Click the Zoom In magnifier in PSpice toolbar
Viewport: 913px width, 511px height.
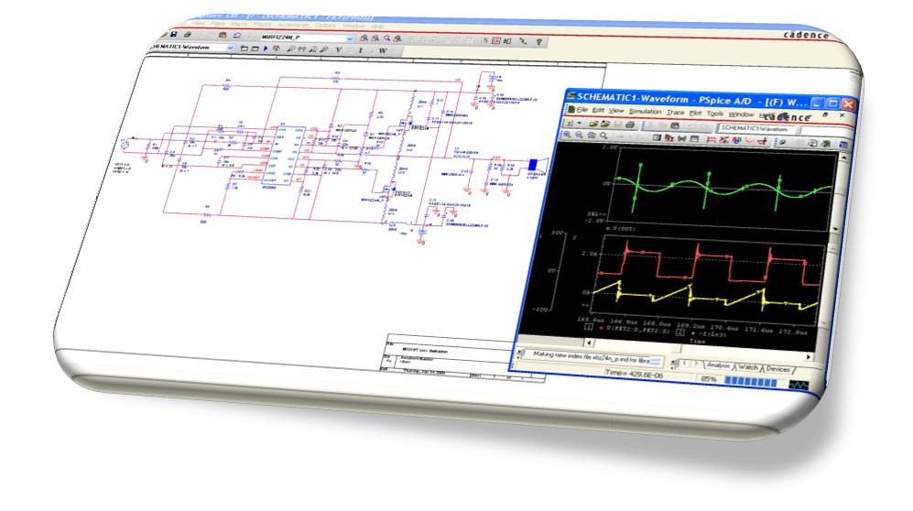pos(567,135)
